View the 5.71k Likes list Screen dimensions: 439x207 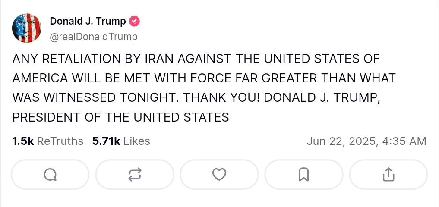121,141
